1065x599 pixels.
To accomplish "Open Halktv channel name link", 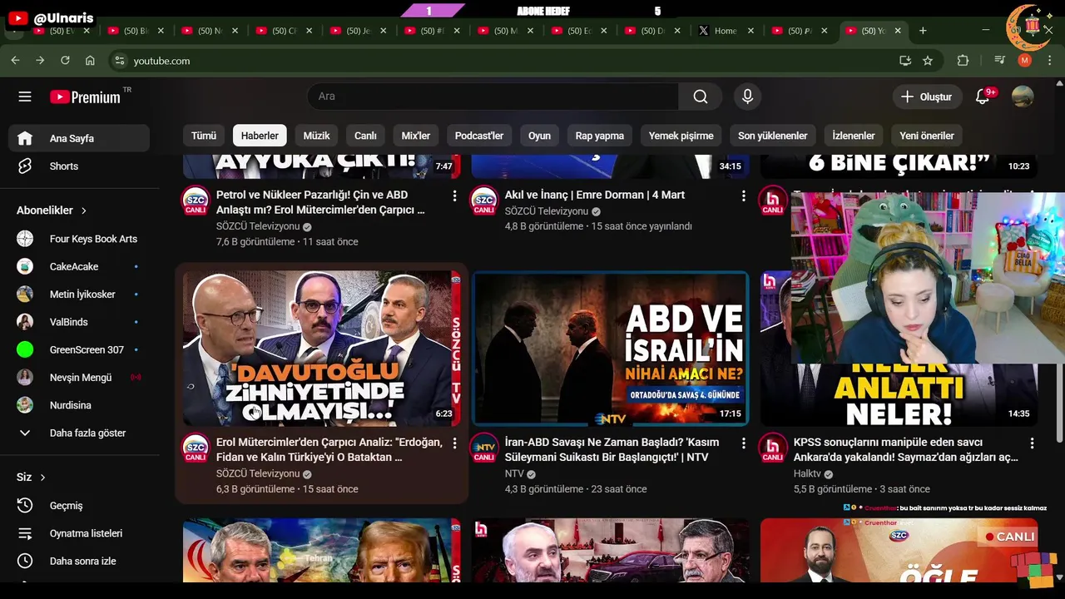I will tap(807, 473).
